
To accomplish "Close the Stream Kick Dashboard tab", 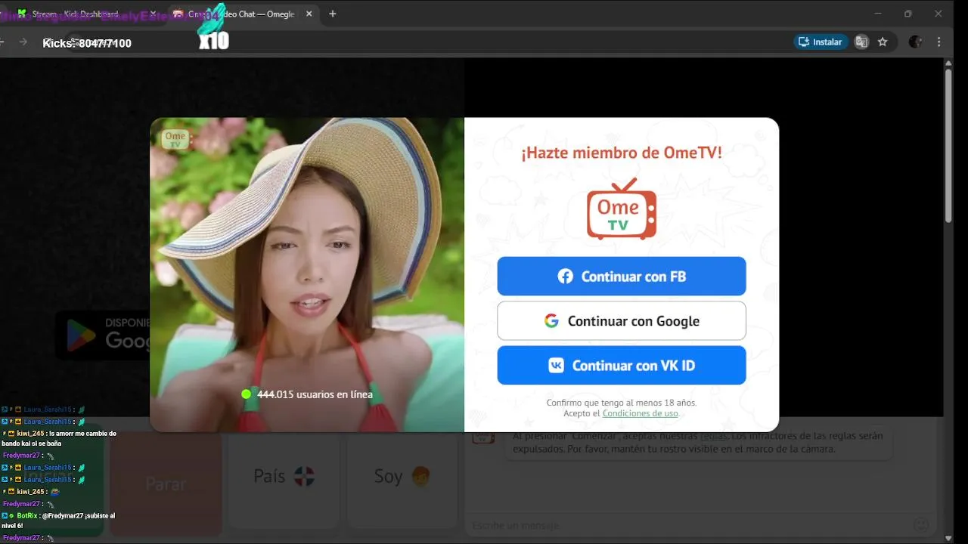I will pos(153,14).
